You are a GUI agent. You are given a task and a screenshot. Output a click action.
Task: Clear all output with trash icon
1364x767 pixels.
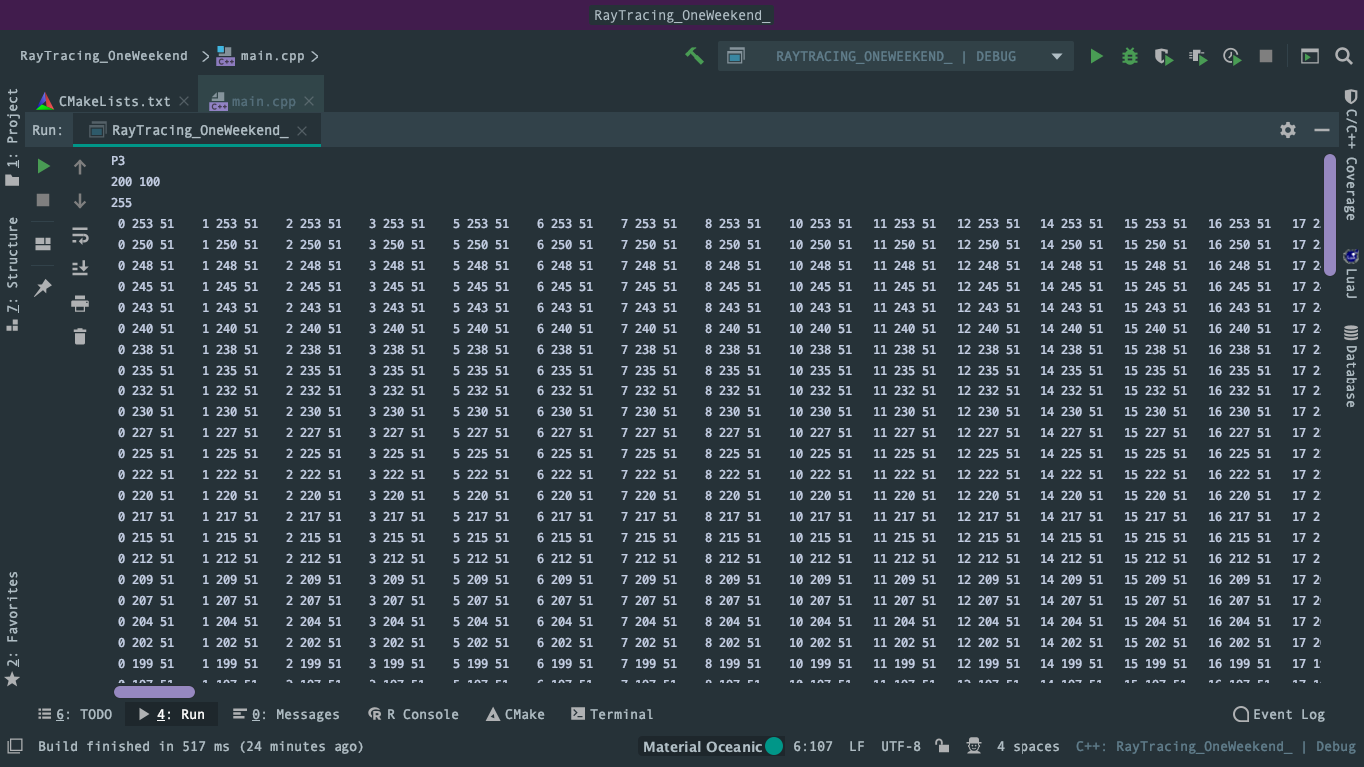click(80, 337)
